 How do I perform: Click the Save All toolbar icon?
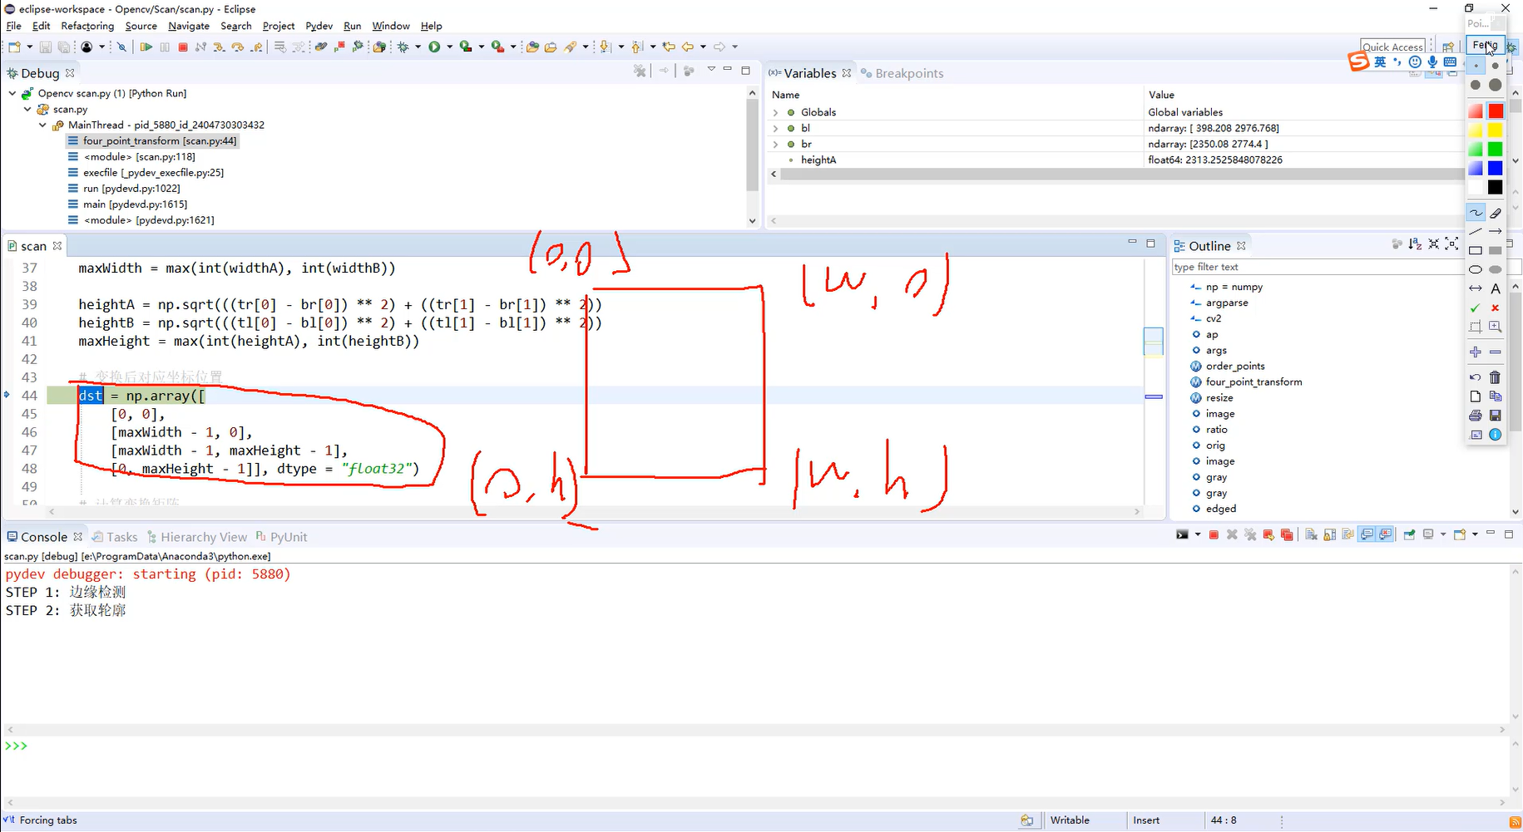pos(63,47)
